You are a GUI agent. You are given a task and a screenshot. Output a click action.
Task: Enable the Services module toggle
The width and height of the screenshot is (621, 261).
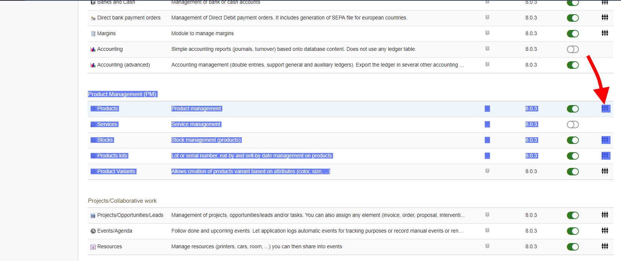click(573, 125)
